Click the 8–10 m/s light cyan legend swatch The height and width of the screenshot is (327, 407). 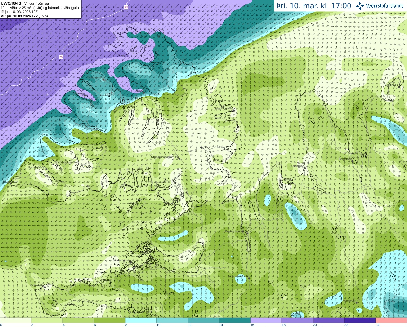[141, 320]
